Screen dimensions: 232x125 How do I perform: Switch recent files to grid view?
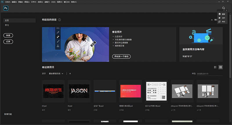[220, 67]
